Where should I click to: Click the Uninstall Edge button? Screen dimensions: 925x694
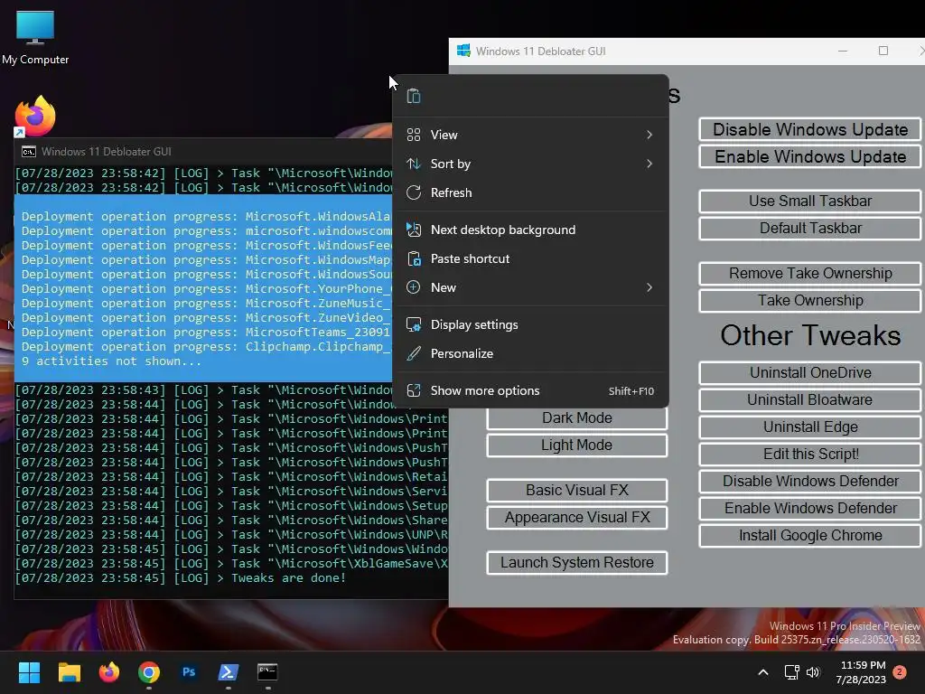point(810,427)
